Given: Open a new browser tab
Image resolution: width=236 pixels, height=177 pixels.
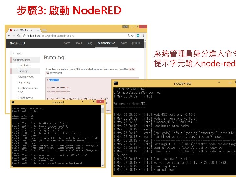Looking at the screenshot, I should [x=44, y=30].
